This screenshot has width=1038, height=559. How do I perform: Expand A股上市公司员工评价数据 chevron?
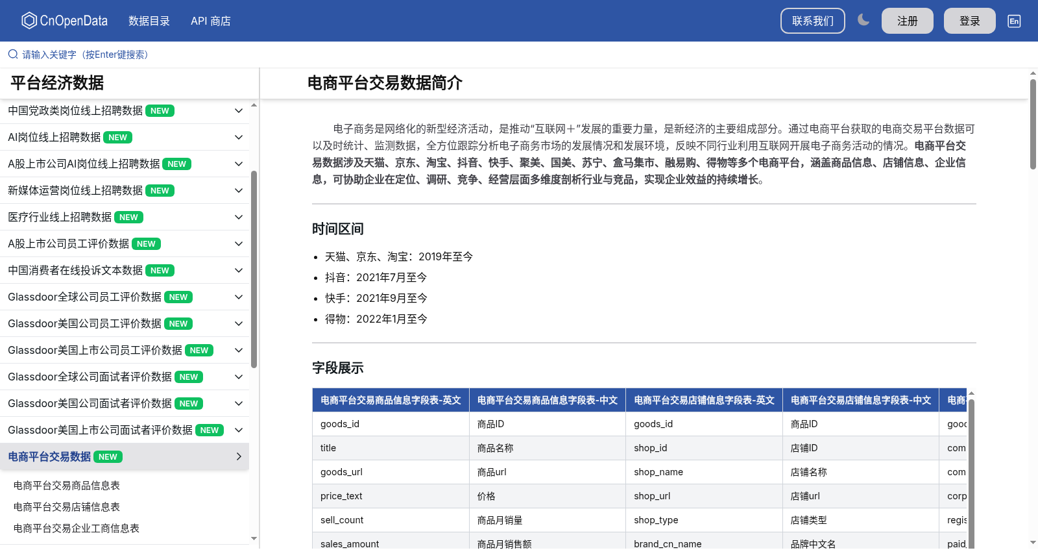point(239,244)
